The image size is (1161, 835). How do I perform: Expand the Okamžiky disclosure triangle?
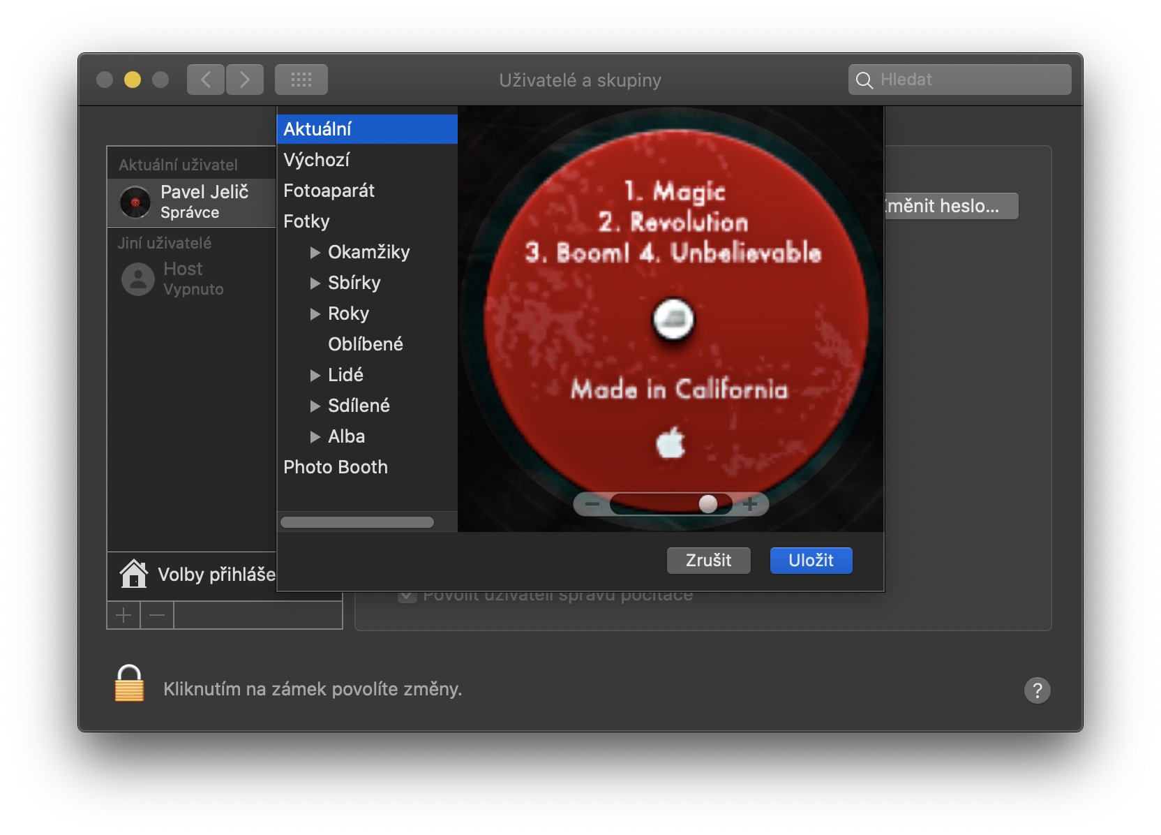point(315,252)
